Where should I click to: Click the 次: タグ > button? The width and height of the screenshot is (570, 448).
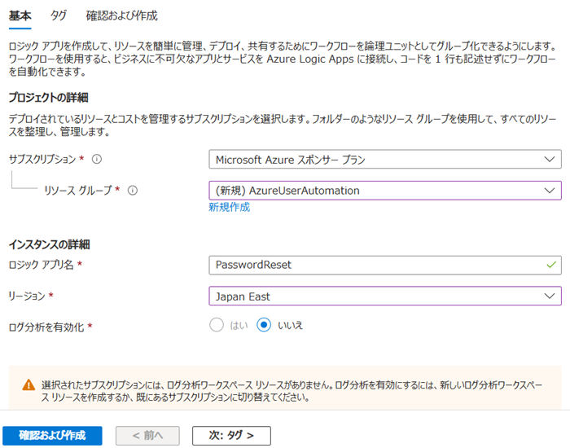click(231, 436)
